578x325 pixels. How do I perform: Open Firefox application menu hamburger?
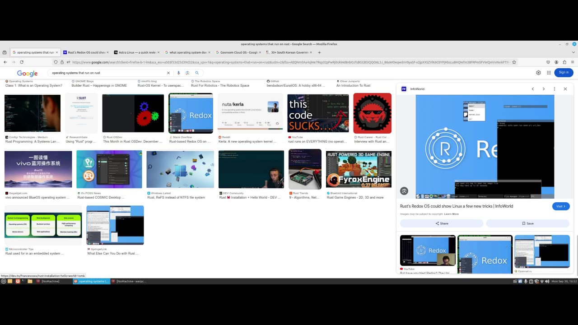tap(573, 62)
